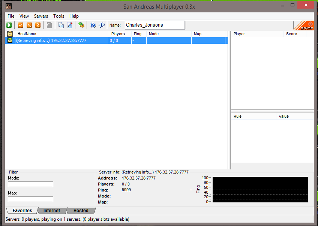The width and height of the screenshot is (318, 226).
Task: Open Help Topics with the blue question icon
Action: click(x=93, y=25)
